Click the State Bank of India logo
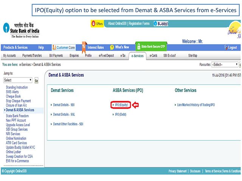Viewport: 242px width, 181px height. coord(21,30)
